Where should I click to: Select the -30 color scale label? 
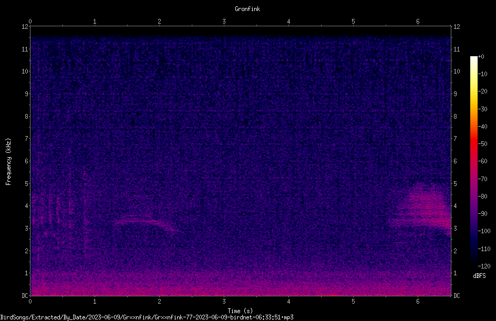point(482,109)
